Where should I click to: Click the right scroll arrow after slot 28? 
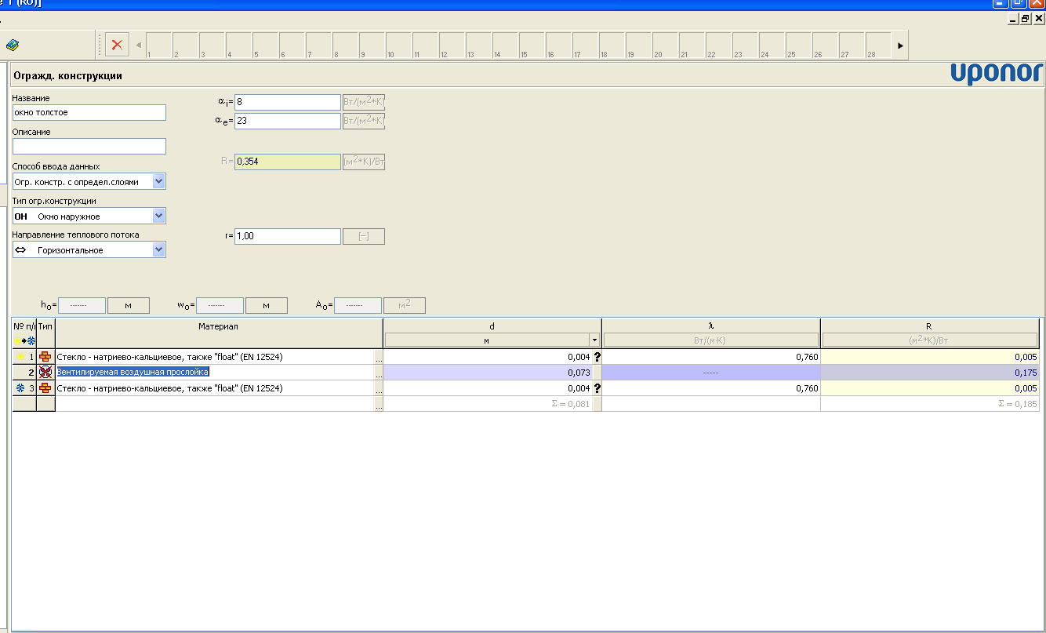click(900, 45)
